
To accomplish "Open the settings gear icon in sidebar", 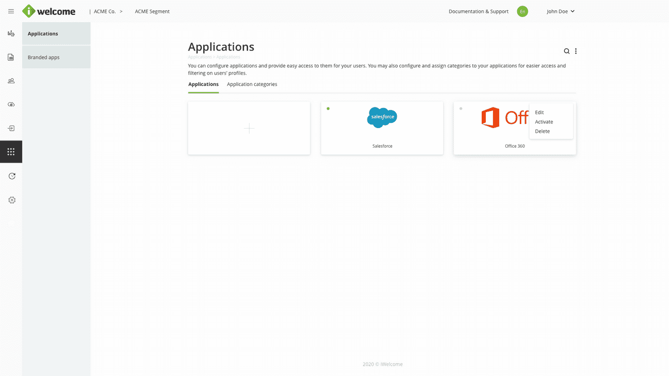I will click(12, 200).
